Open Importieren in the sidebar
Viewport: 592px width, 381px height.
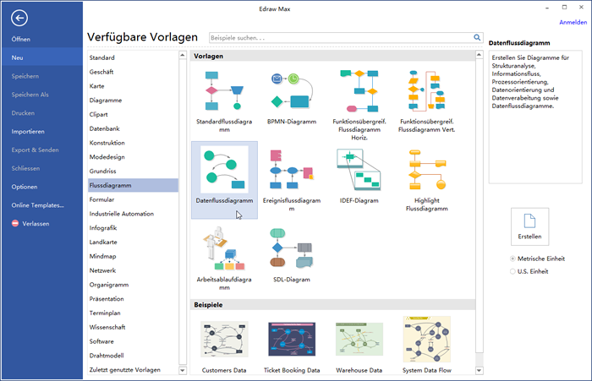tap(28, 132)
